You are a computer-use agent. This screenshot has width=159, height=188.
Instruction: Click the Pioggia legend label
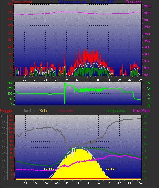click(x=6, y=111)
